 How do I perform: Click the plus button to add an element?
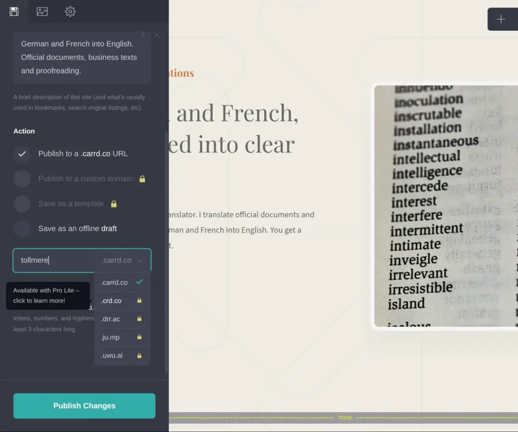(501, 19)
